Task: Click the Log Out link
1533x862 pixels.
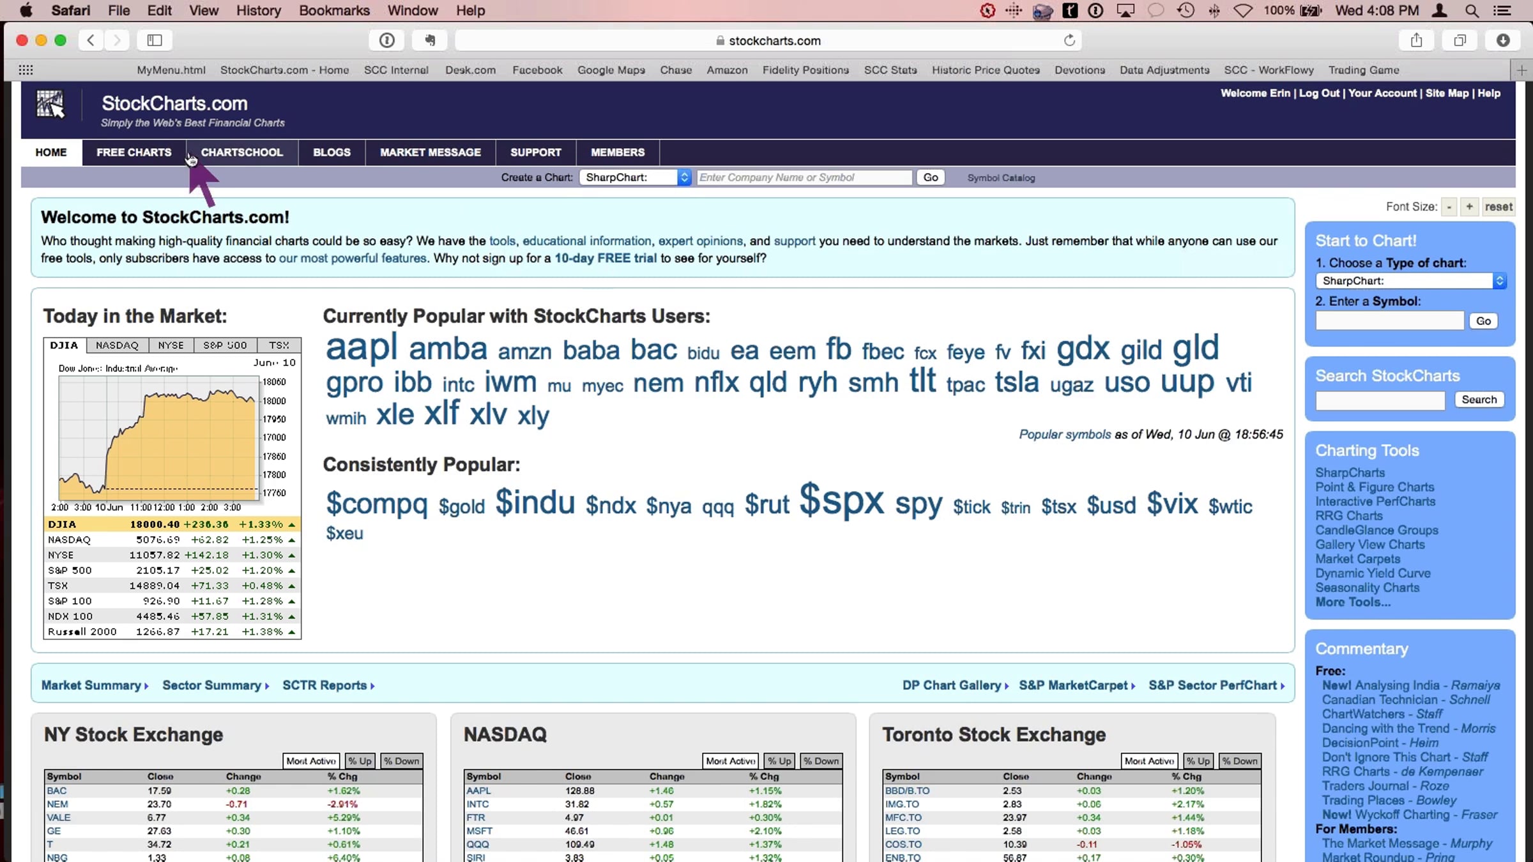Action: click(x=1319, y=93)
